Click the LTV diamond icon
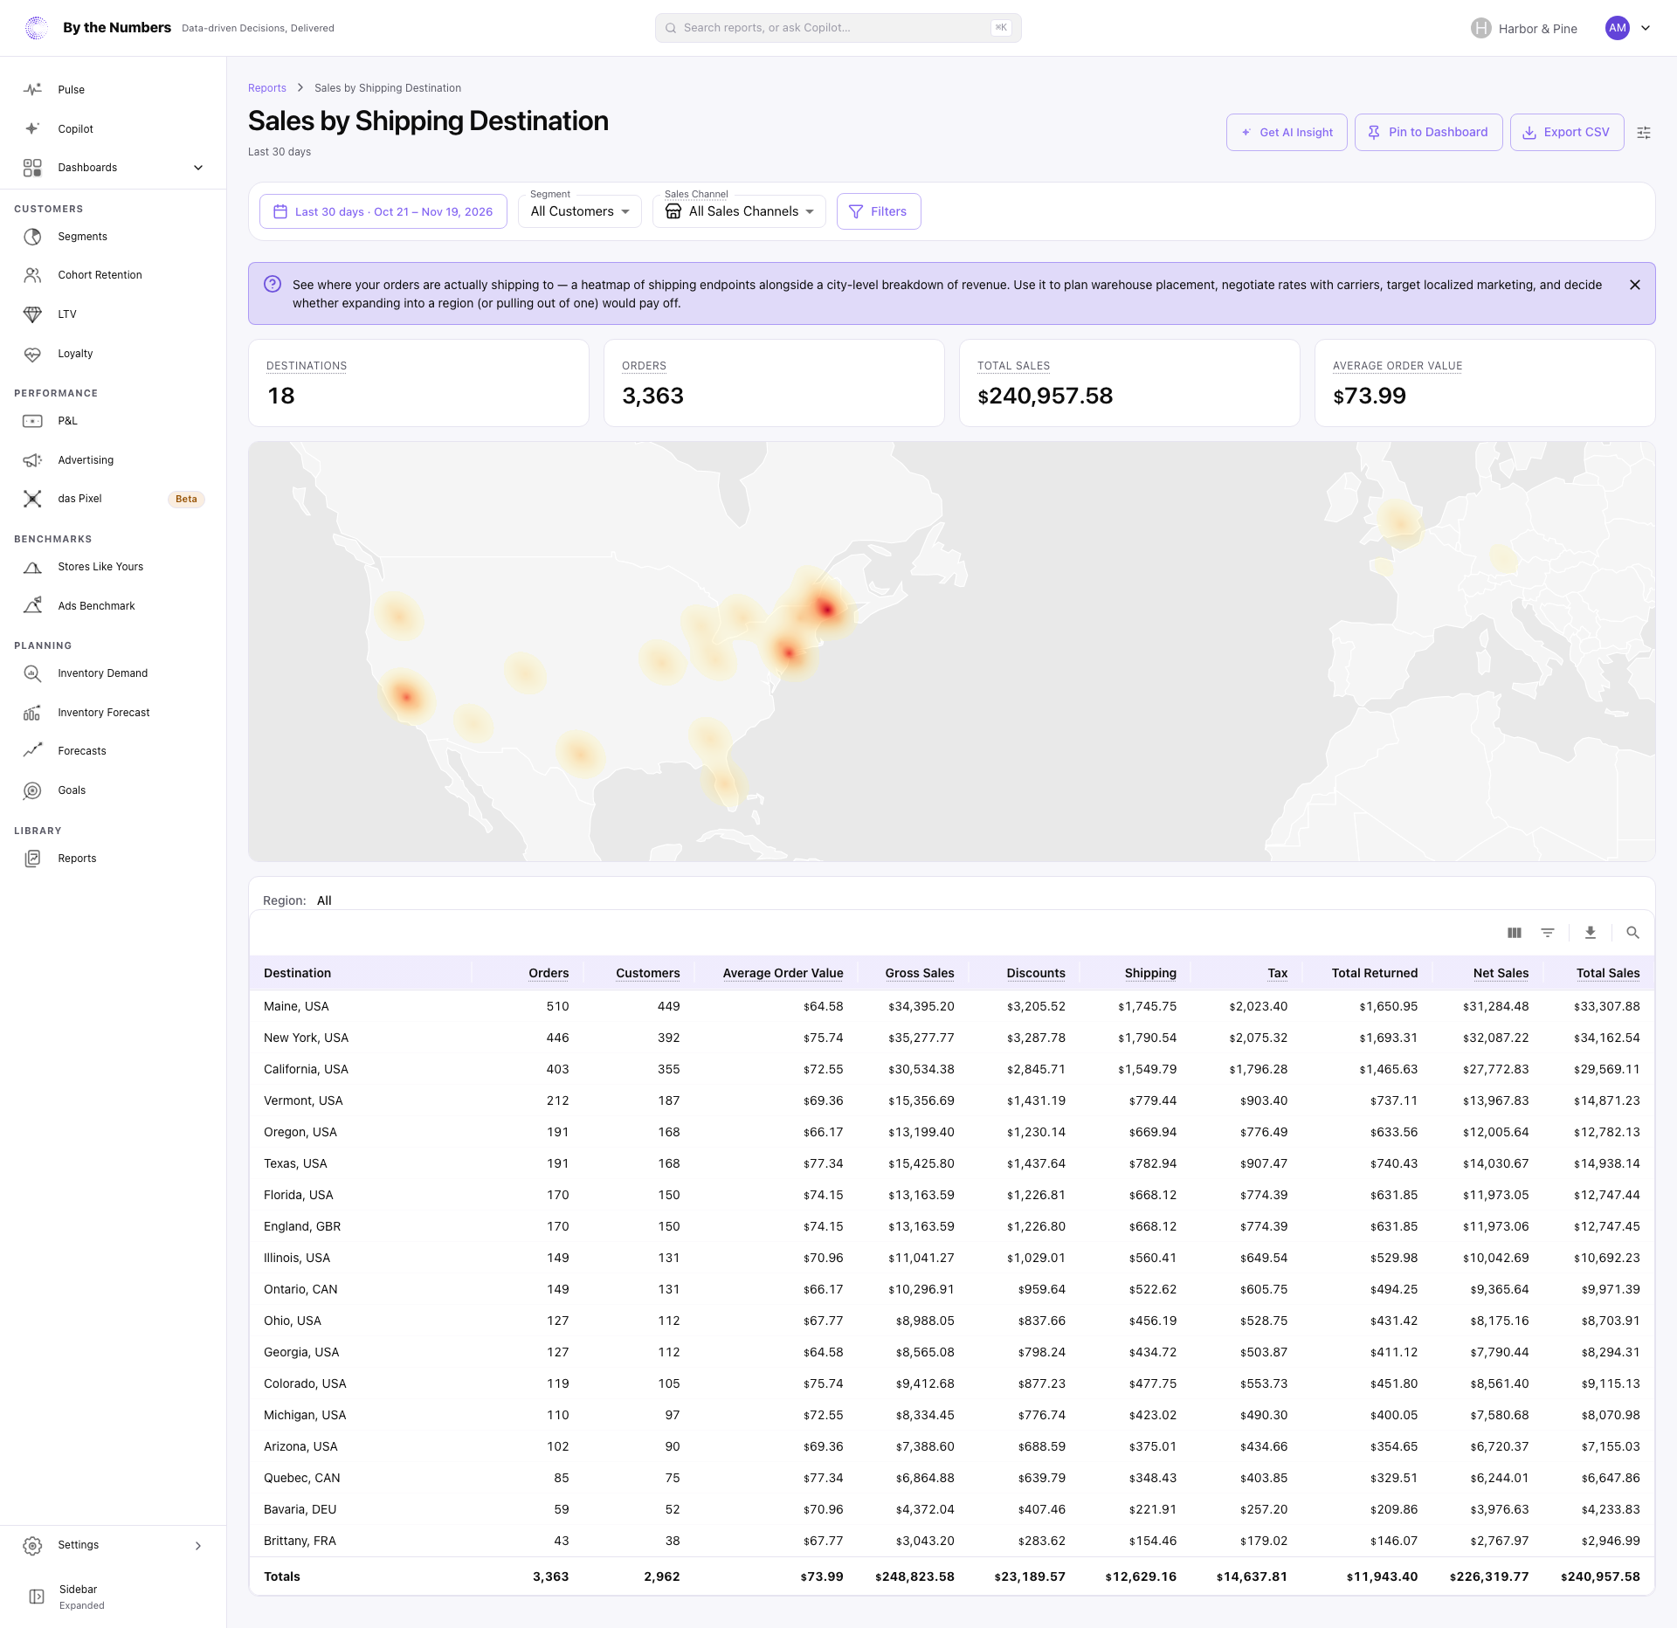1677x1628 pixels. 32,314
